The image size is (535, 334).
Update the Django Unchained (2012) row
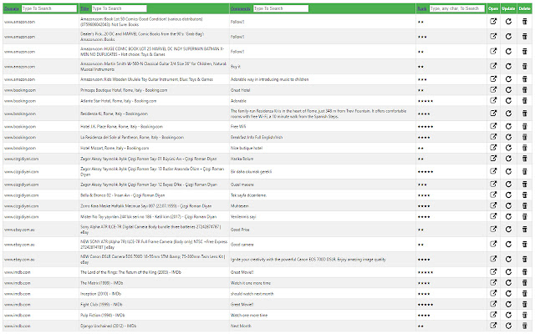[508, 326]
